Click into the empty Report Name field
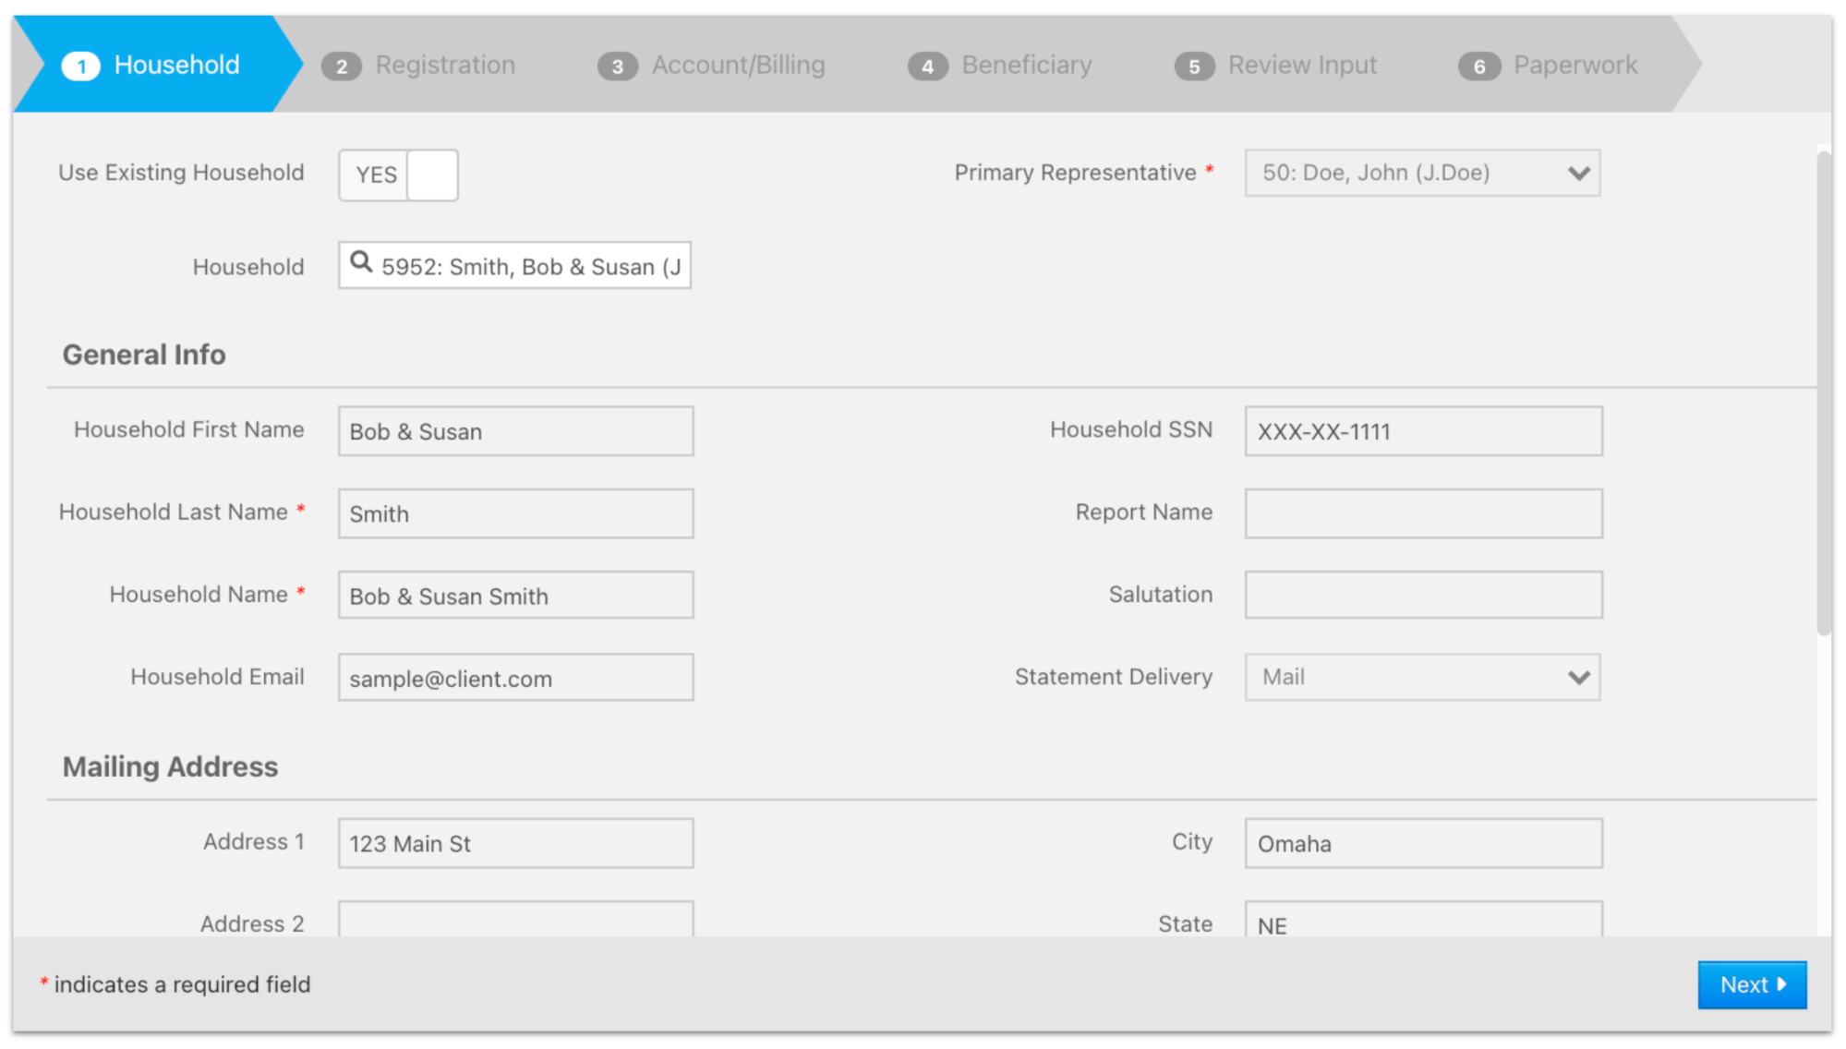The image size is (1846, 1049). pos(1422,513)
